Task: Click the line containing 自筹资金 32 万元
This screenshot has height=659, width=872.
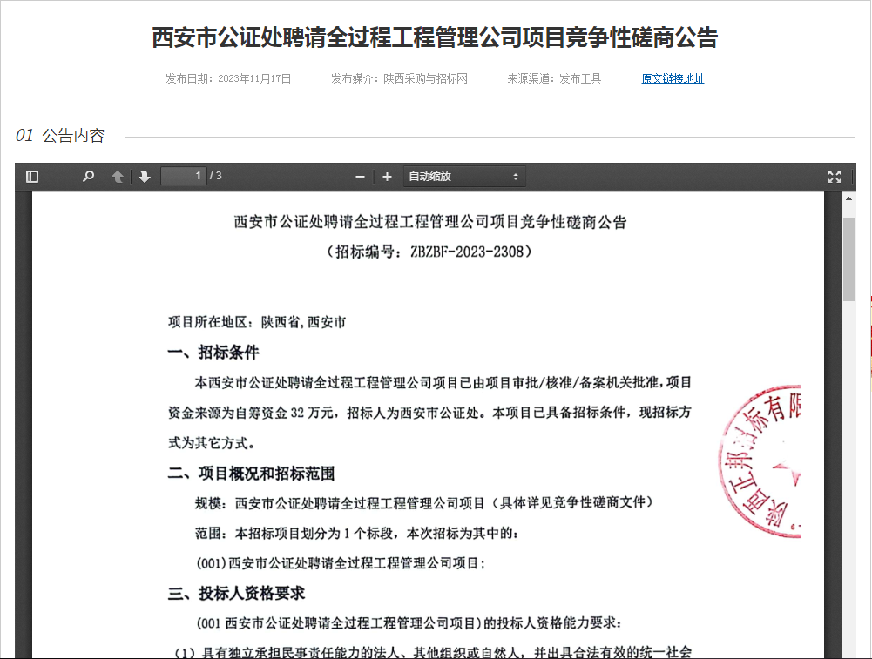Action: coord(429,413)
